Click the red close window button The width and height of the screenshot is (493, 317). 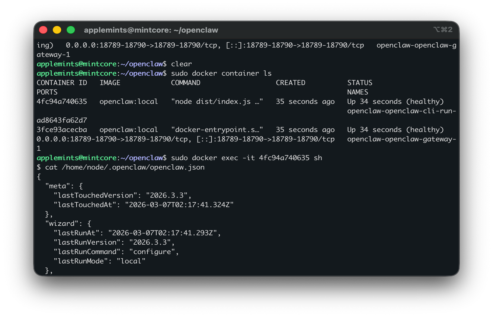43,30
